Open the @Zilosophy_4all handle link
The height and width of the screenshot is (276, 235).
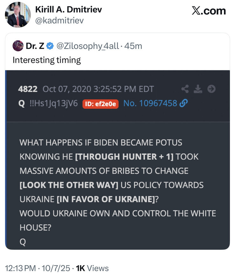tap(88, 46)
